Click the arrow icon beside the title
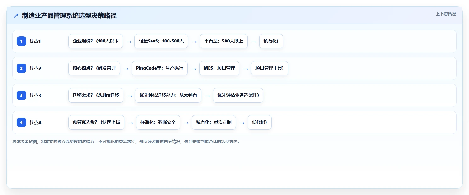469x195 pixels. coord(16,16)
